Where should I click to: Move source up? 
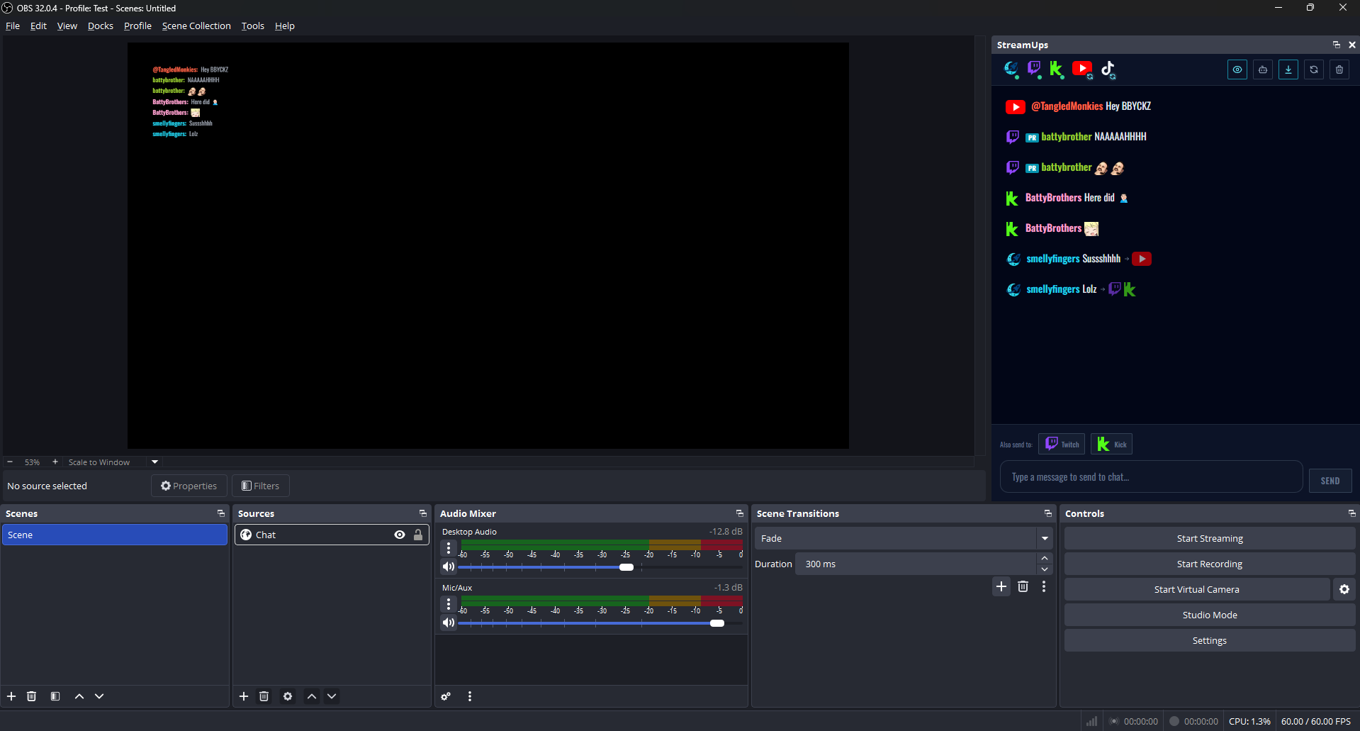pyautogui.click(x=312, y=696)
